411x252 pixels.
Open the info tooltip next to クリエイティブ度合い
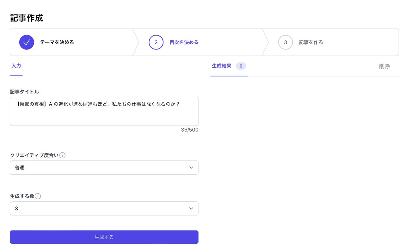(x=63, y=155)
